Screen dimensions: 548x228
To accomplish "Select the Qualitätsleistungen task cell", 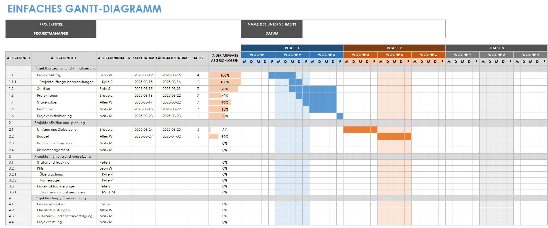I will [x=64, y=210].
